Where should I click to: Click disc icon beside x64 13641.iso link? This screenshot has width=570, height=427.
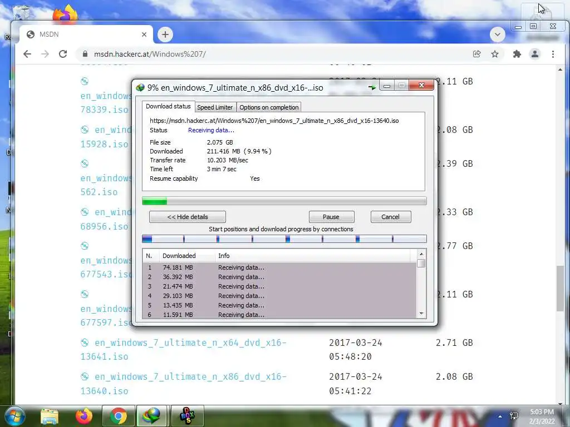tap(85, 342)
